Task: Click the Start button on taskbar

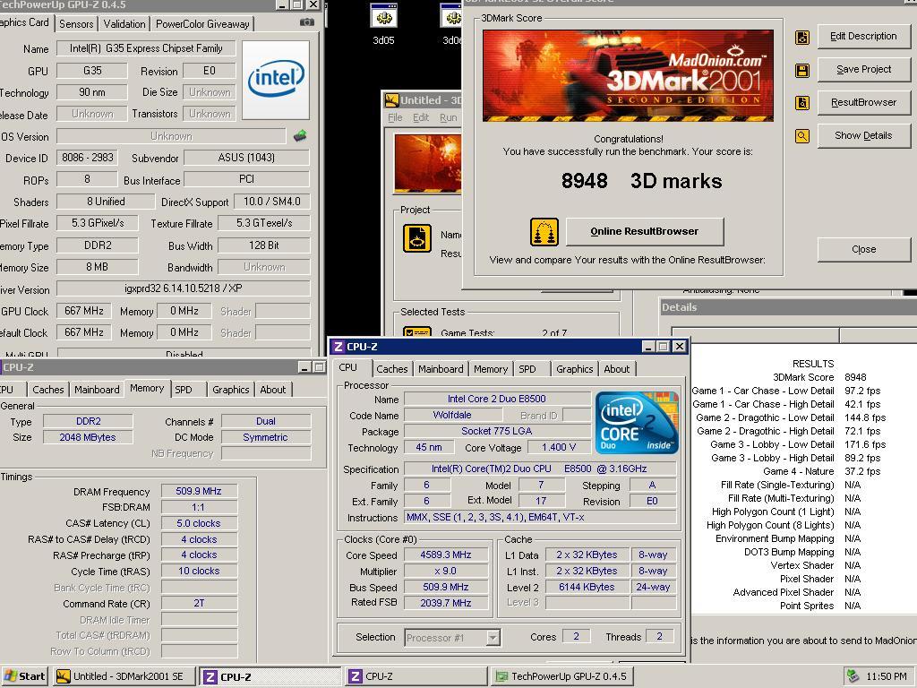Action: click(24, 676)
